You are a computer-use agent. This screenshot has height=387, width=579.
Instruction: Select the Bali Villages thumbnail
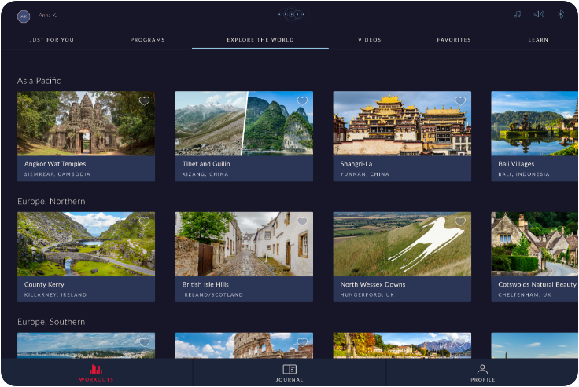click(x=535, y=123)
